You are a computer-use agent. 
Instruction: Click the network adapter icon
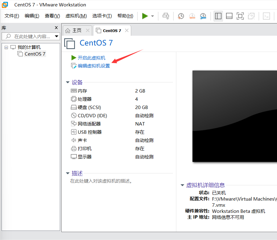(74, 124)
